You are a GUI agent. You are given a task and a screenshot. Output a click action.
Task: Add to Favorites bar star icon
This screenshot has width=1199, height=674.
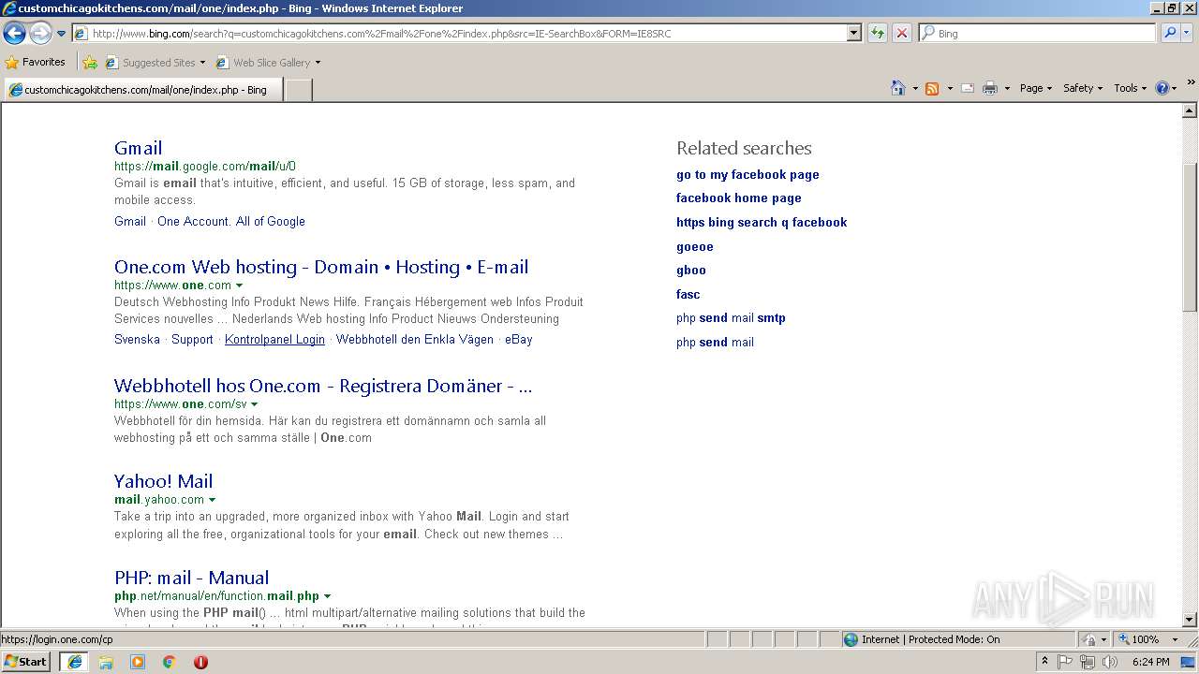coord(90,63)
